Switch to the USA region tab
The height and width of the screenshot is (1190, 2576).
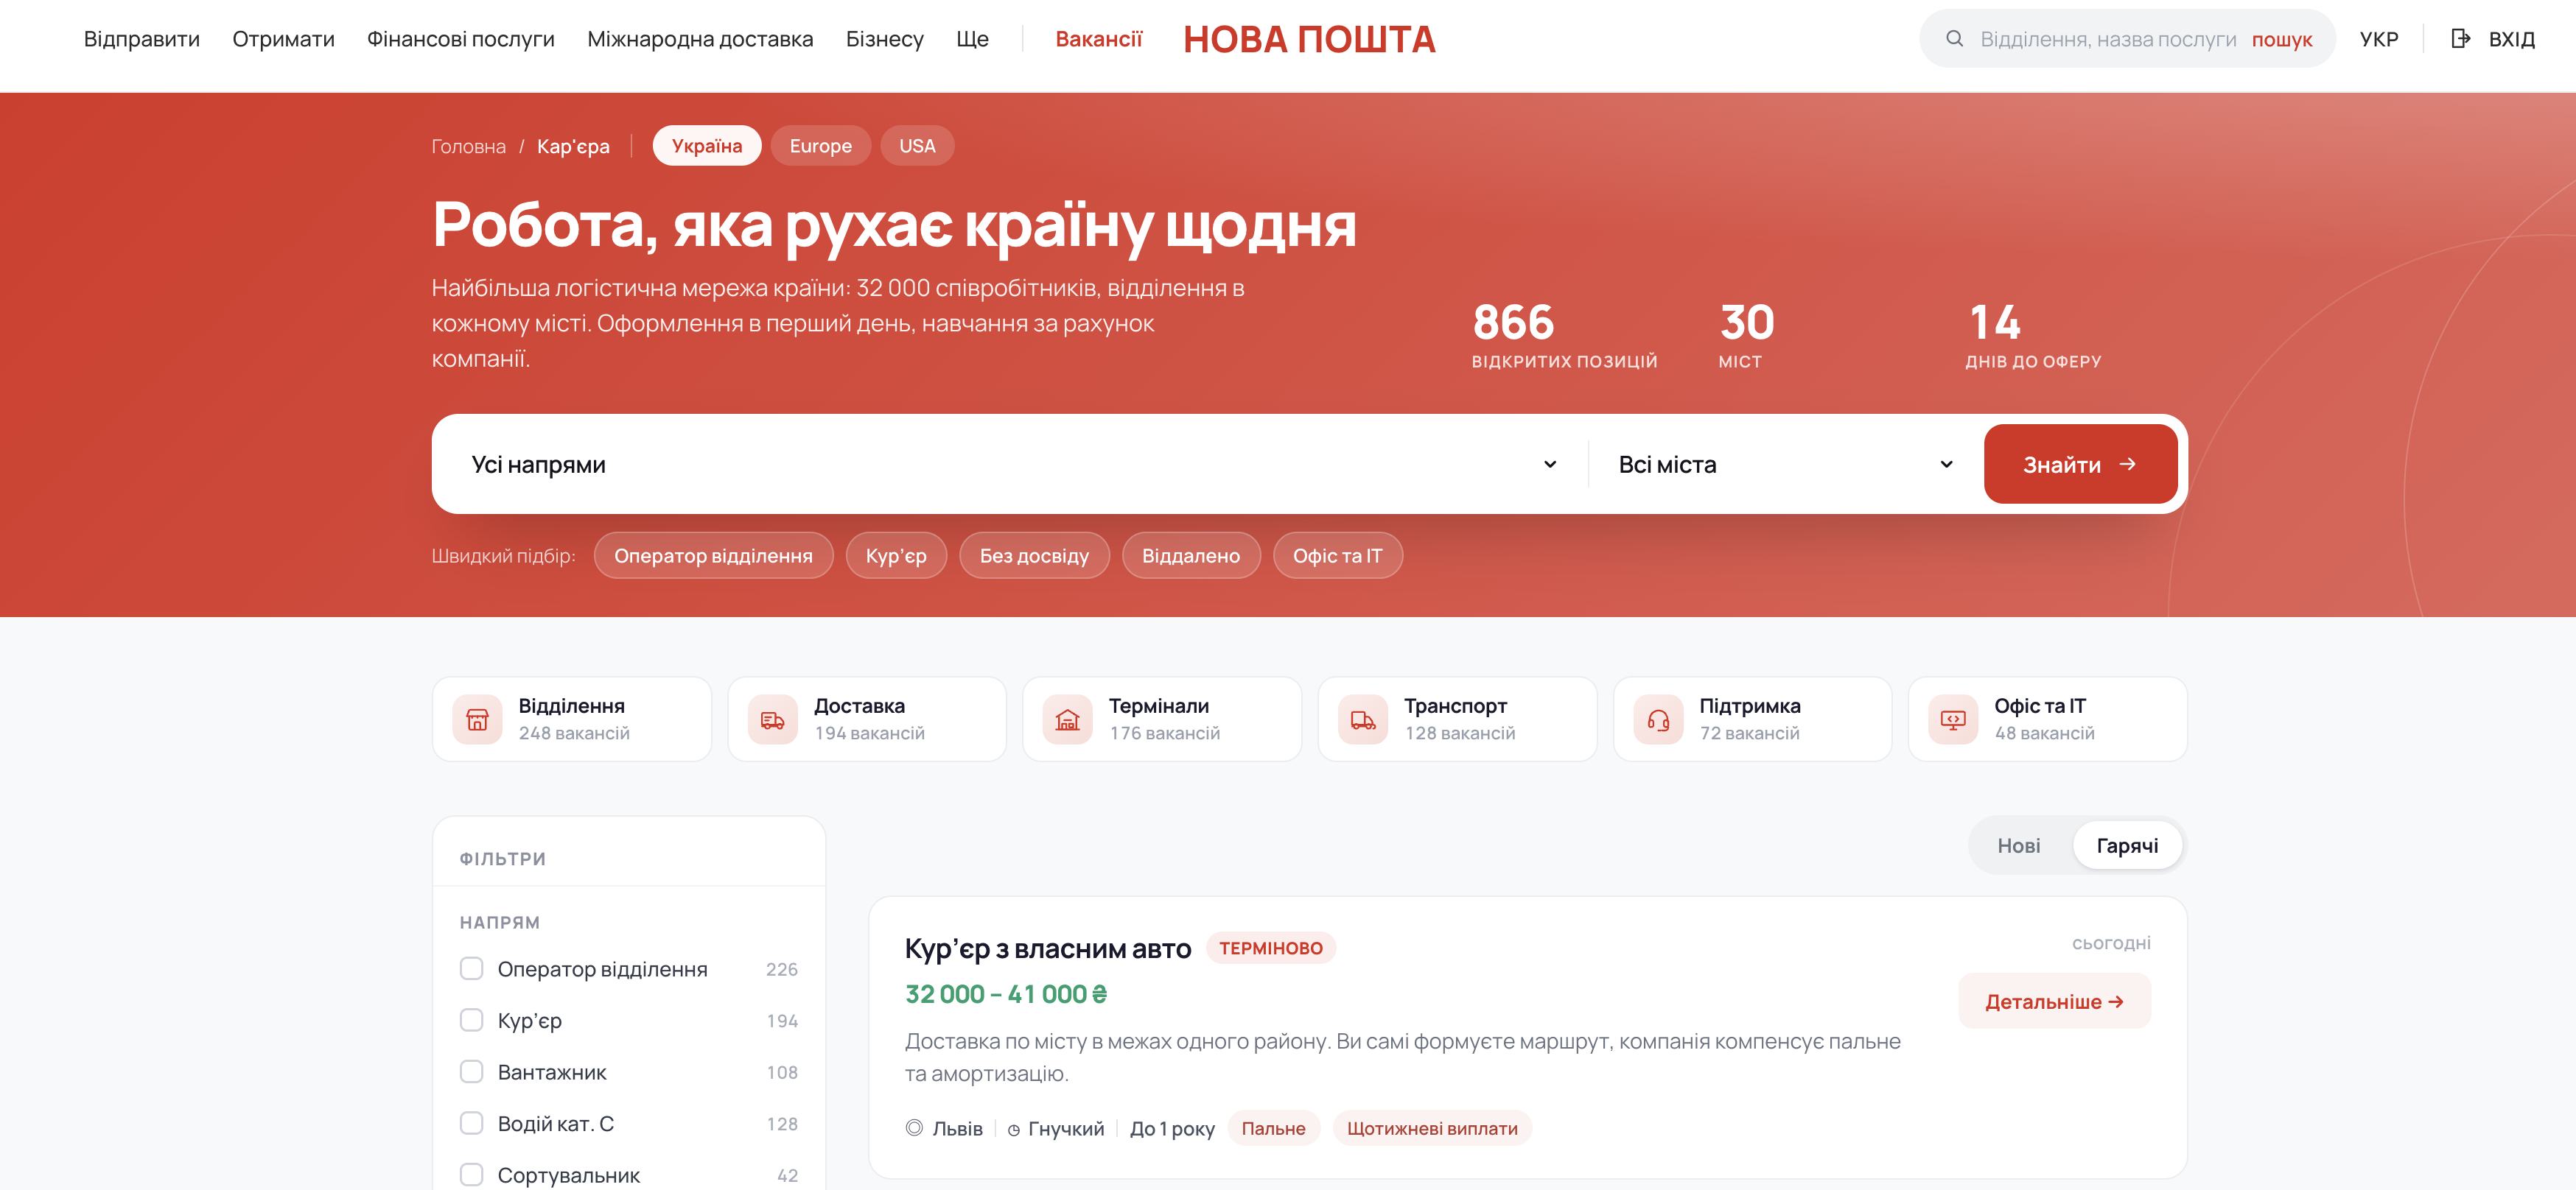pos(917,146)
